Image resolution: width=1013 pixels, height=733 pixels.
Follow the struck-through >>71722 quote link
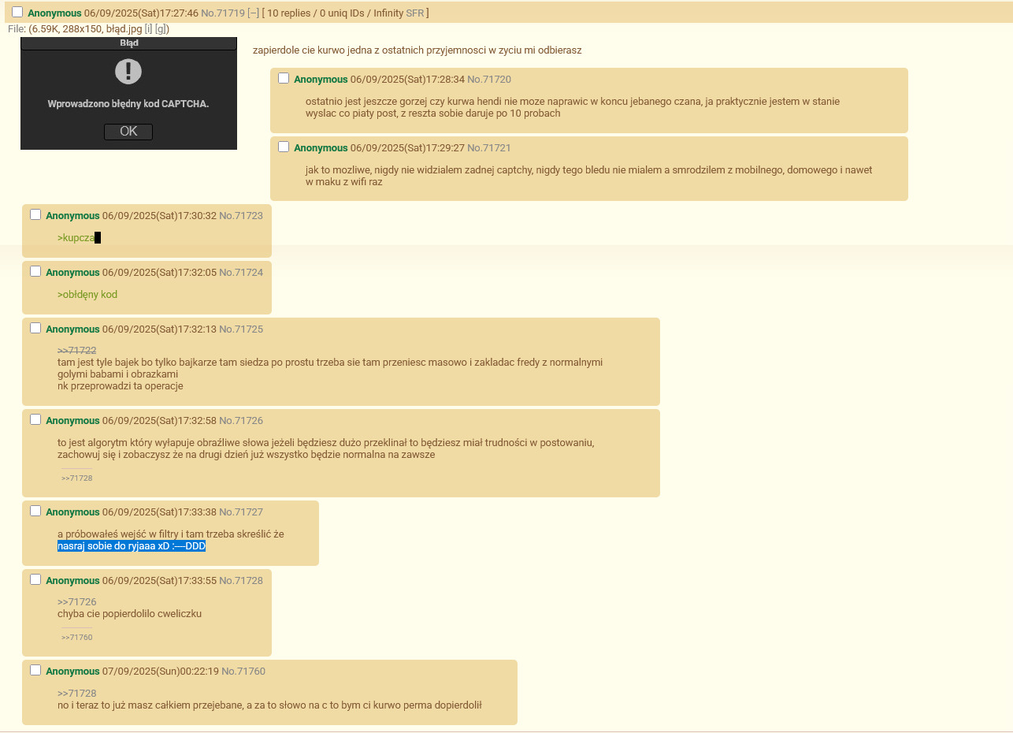tap(77, 351)
